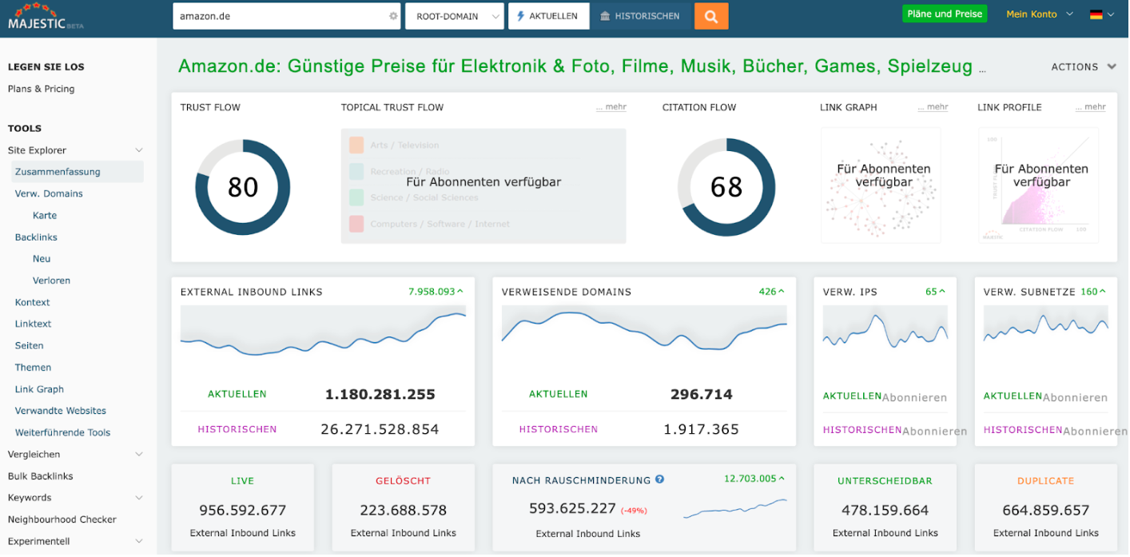Viewport: 1130px width, 557px height.
Task: Click the Trust Flow 80 donut chart
Action: 243,187
